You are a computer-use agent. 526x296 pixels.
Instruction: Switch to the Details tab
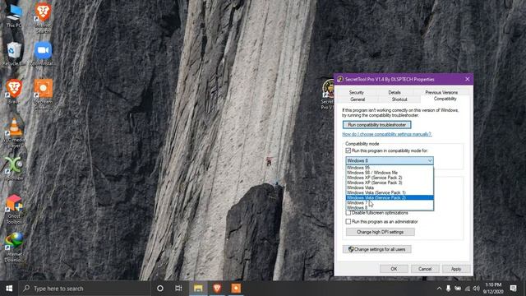coord(394,92)
